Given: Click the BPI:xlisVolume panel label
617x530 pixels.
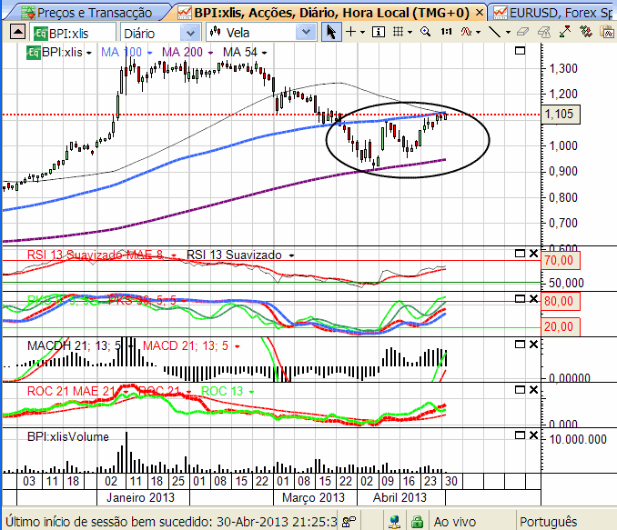Looking at the screenshot, I should (x=68, y=436).
